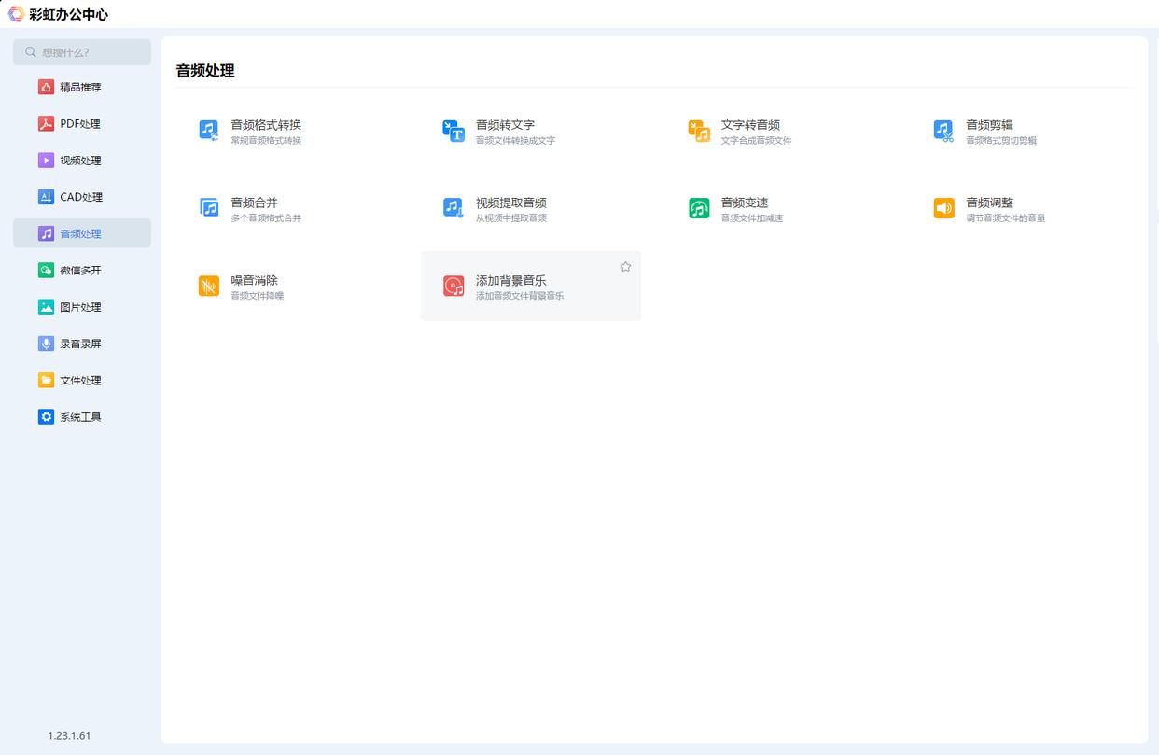Select 视频处理 in the sidebar
The height and width of the screenshot is (755, 1159).
tap(81, 161)
